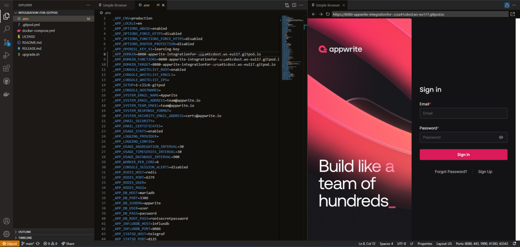Switch to the left Simple Browser tab

115,5
